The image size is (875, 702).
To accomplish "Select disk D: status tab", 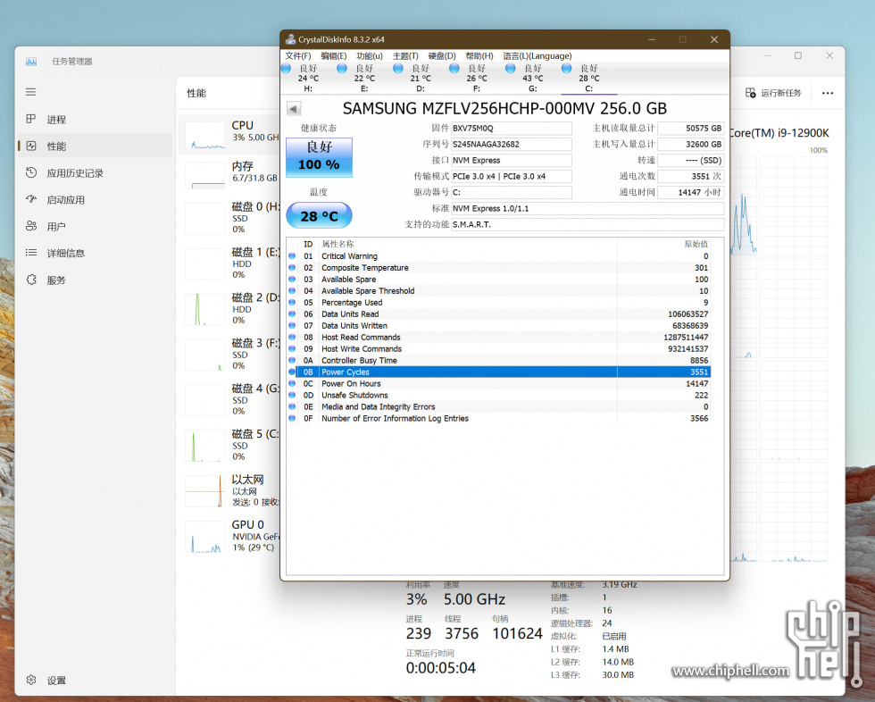I will pos(421,78).
